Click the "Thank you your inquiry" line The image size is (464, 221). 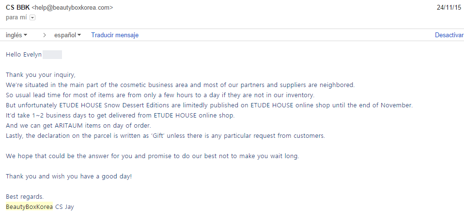click(41, 75)
